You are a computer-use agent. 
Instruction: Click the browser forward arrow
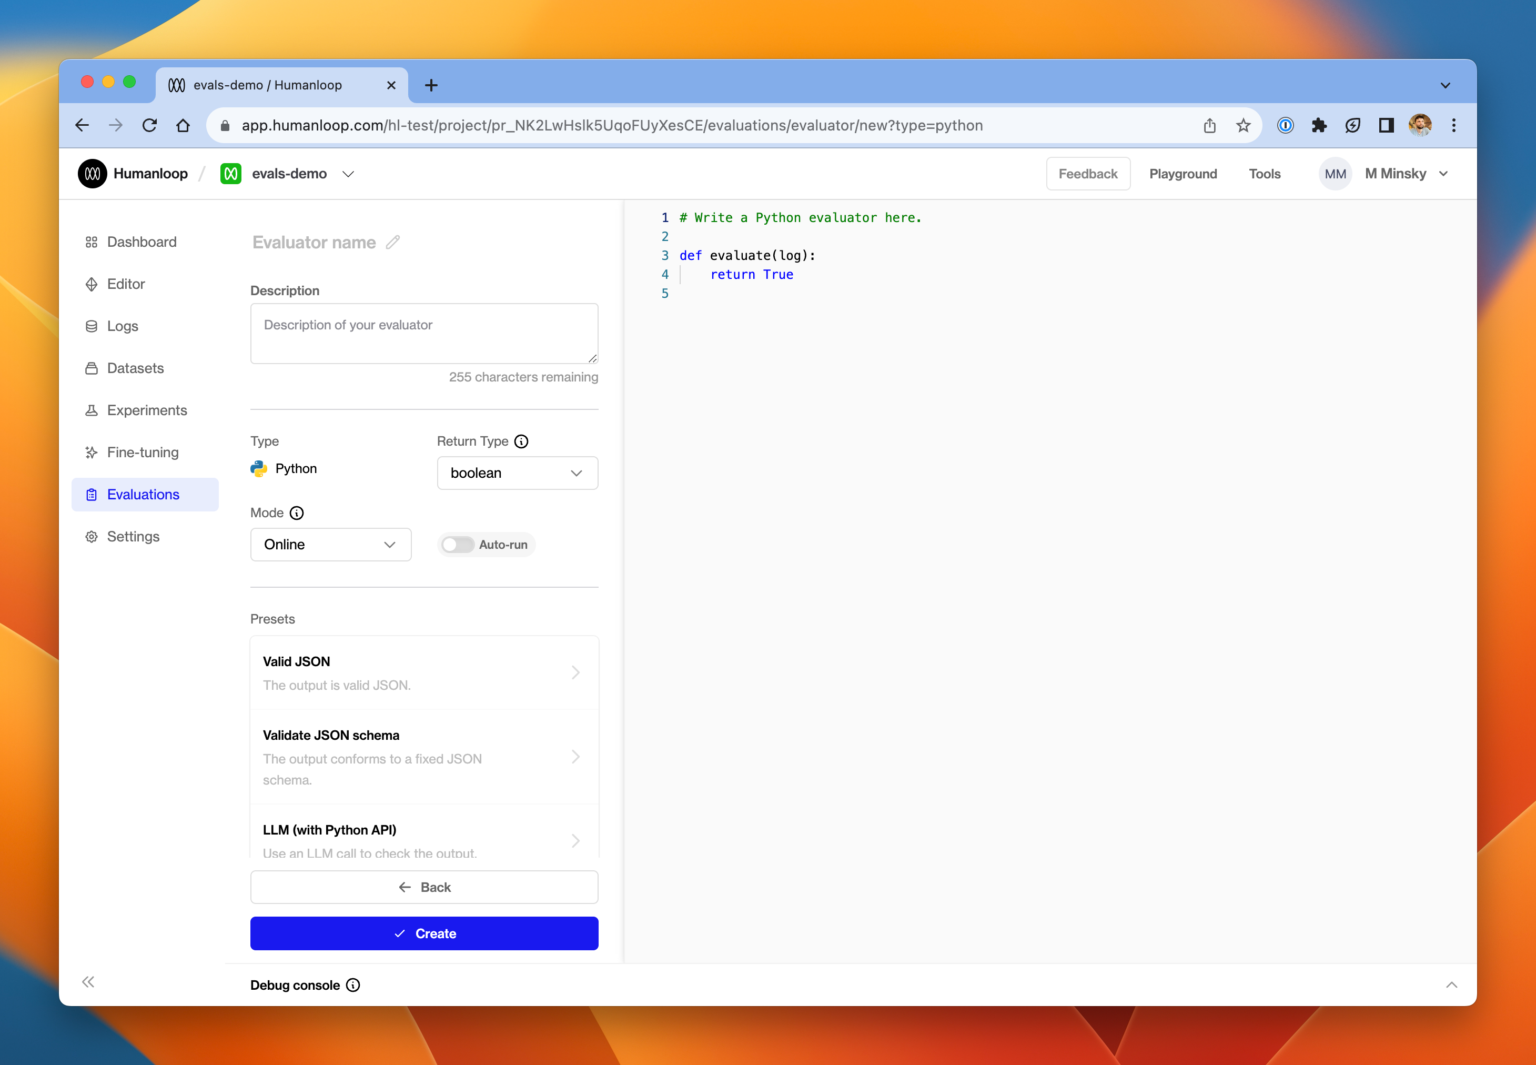point(115,125)
